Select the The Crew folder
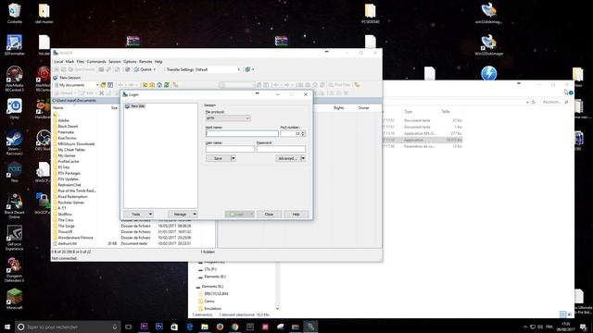The height and width of the screenshot is (333, 593). (66, 220)
